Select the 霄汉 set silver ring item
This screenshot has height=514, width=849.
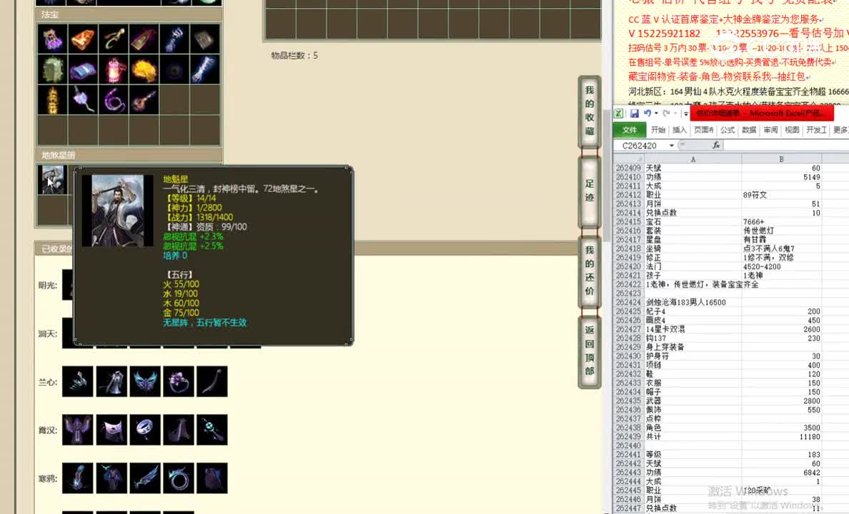coord(145,430)
